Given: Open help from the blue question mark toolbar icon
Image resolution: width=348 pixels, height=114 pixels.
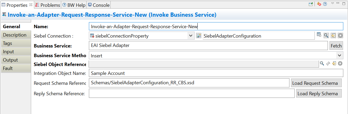Looking at the screenshot, I should point(325,4).
